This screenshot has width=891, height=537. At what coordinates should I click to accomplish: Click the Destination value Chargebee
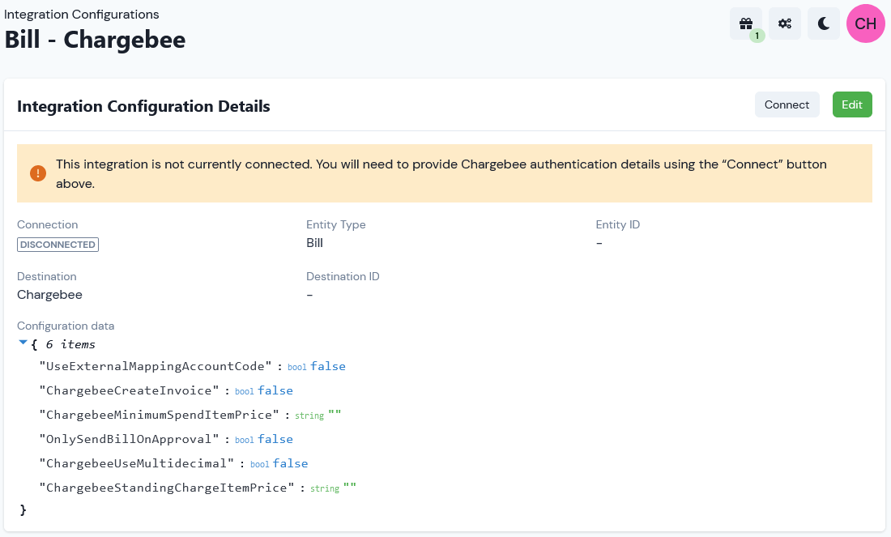coord(49,294)
